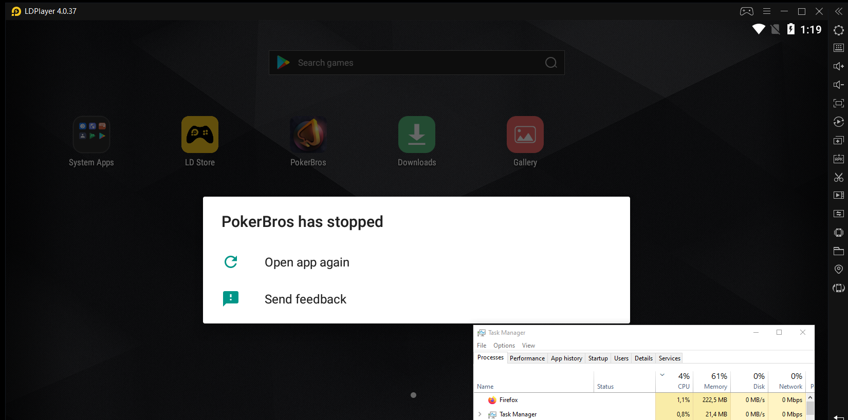848x420 pixels.
Task: Click the clock showing 1:19
Action: click(x=811, y=30)
